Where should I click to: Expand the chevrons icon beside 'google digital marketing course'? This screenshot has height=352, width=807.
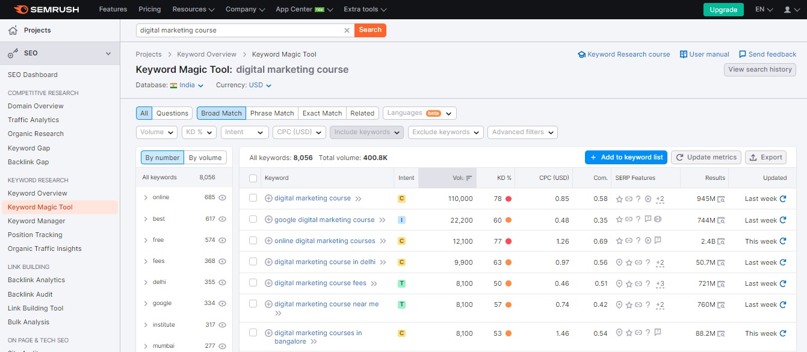tap(384, 219)
